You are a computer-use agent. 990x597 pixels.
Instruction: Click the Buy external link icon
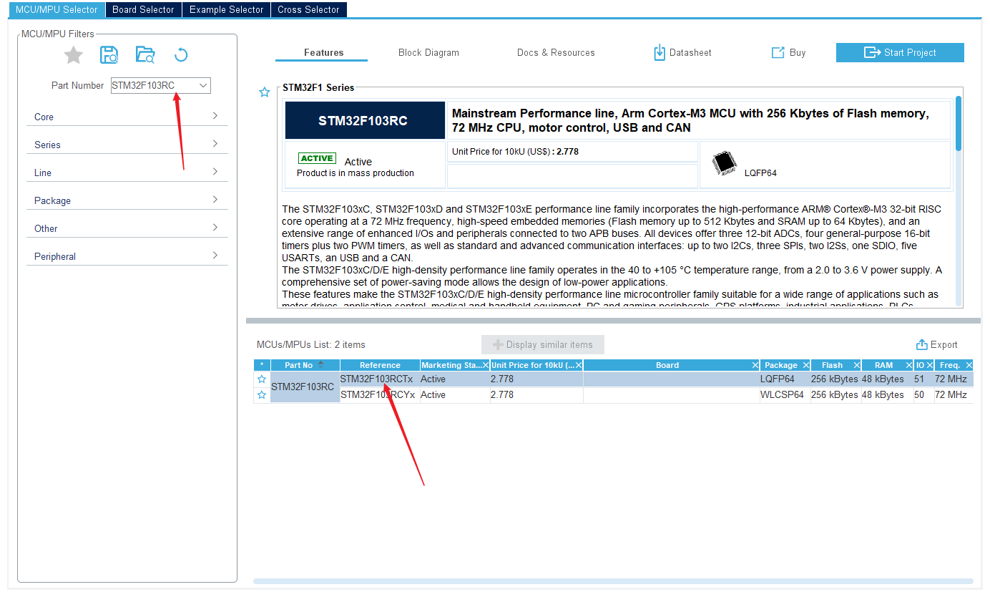(778, 52)
